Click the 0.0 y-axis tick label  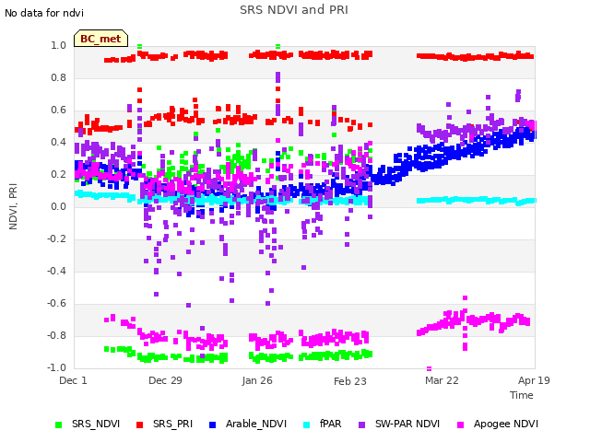click(x=58, y=206)
